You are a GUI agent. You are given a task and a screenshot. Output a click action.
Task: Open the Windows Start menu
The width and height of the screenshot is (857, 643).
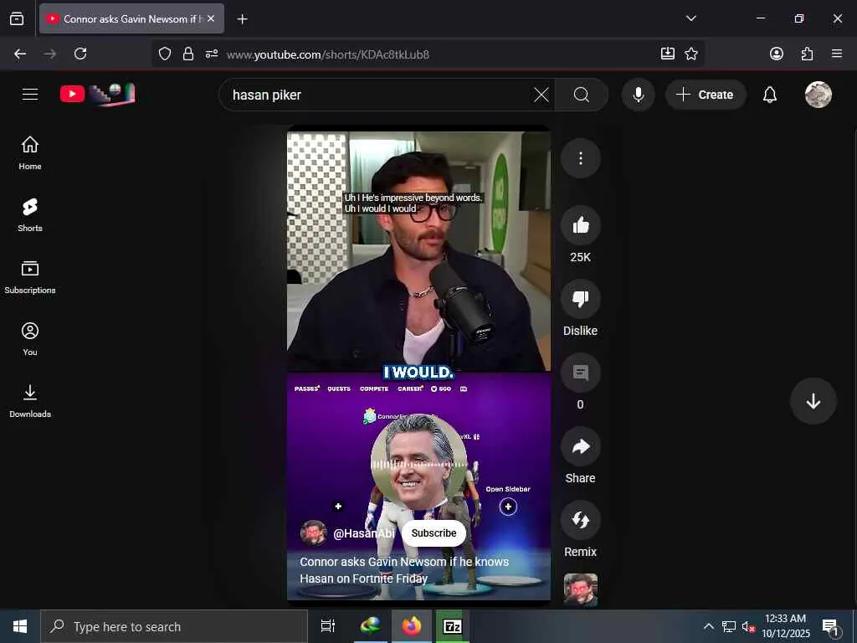click(x=20, y=626)
